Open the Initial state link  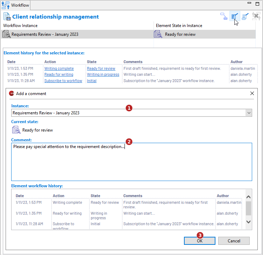(92, 81)
